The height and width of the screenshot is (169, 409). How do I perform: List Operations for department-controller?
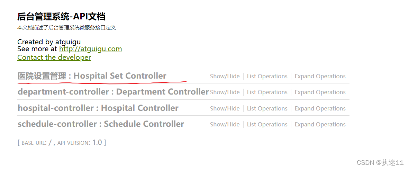point(267,92)
